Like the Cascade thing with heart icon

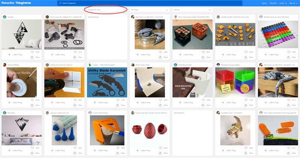[x=32, y=52]
